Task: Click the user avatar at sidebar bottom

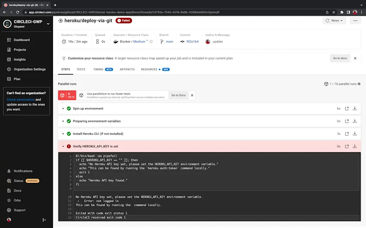Action: click(9, 220)
